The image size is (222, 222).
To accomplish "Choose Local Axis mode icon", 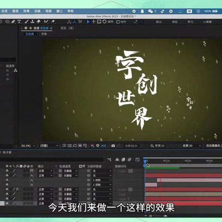I will 69,22.
